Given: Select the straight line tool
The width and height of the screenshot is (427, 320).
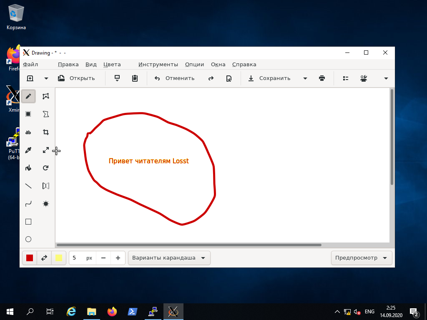Looking at the screenshot, I should (x=28, y=186).
